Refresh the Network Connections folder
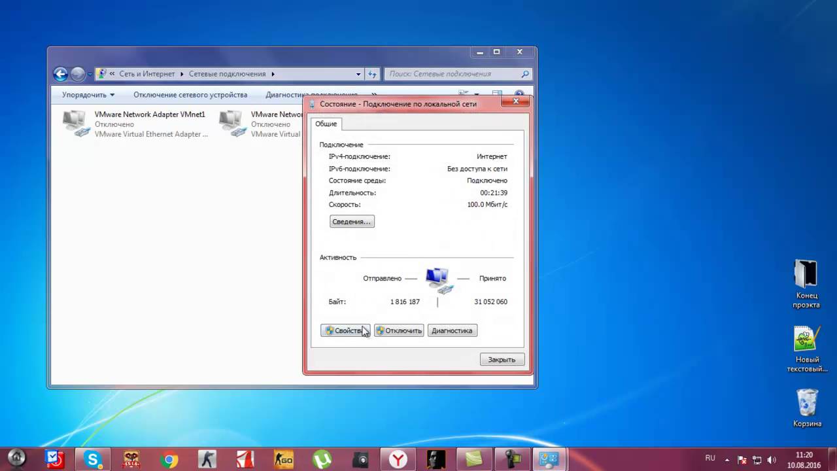The height and width of the screenshot is (471, 837). [373, 74]
